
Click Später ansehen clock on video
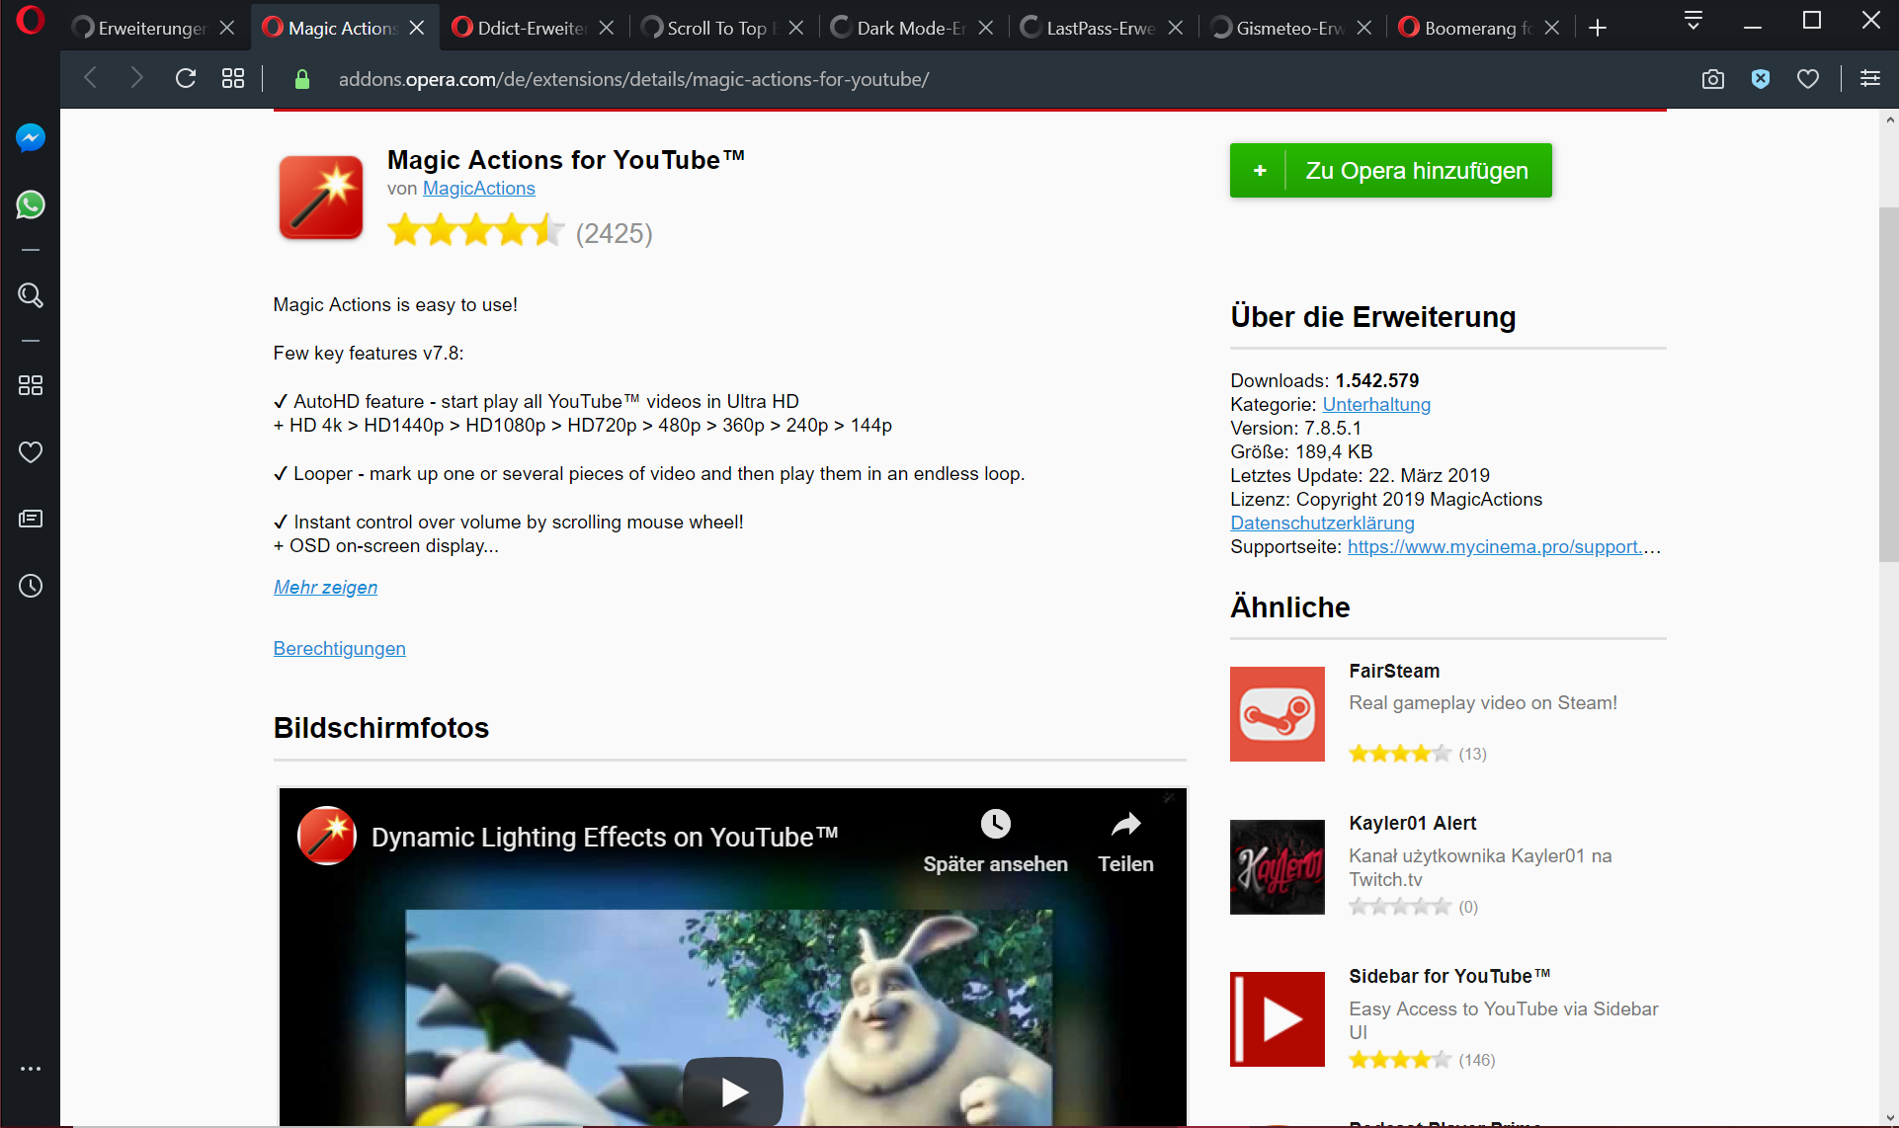click(995, 824)
